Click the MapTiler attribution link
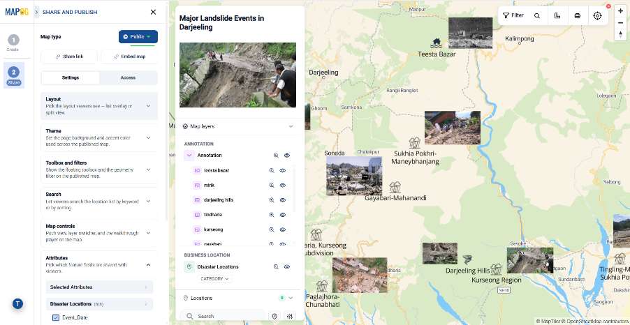The height and width of the screenshot is (325, 630). [548, 321]
